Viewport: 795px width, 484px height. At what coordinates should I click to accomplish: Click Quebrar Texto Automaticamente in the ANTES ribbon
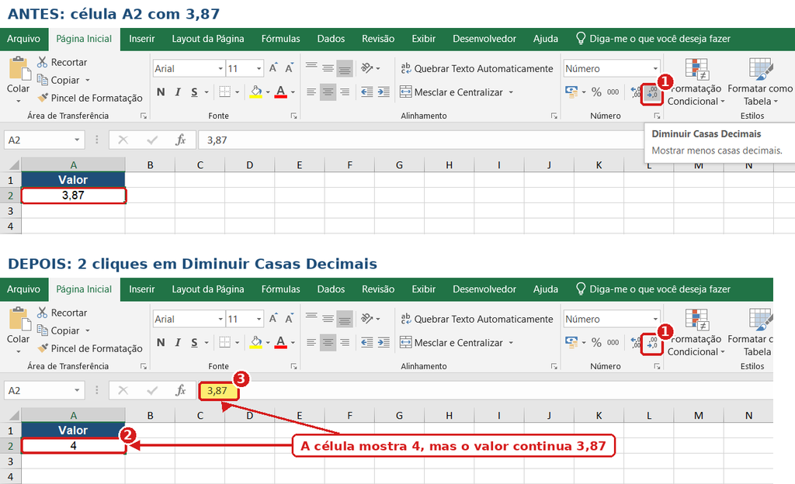pos(477,69)
